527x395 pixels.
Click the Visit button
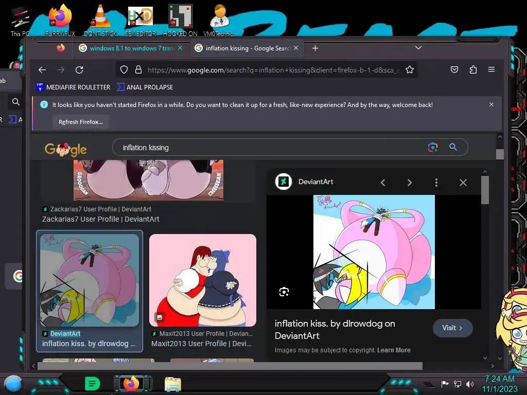click(x=452, y=328)
